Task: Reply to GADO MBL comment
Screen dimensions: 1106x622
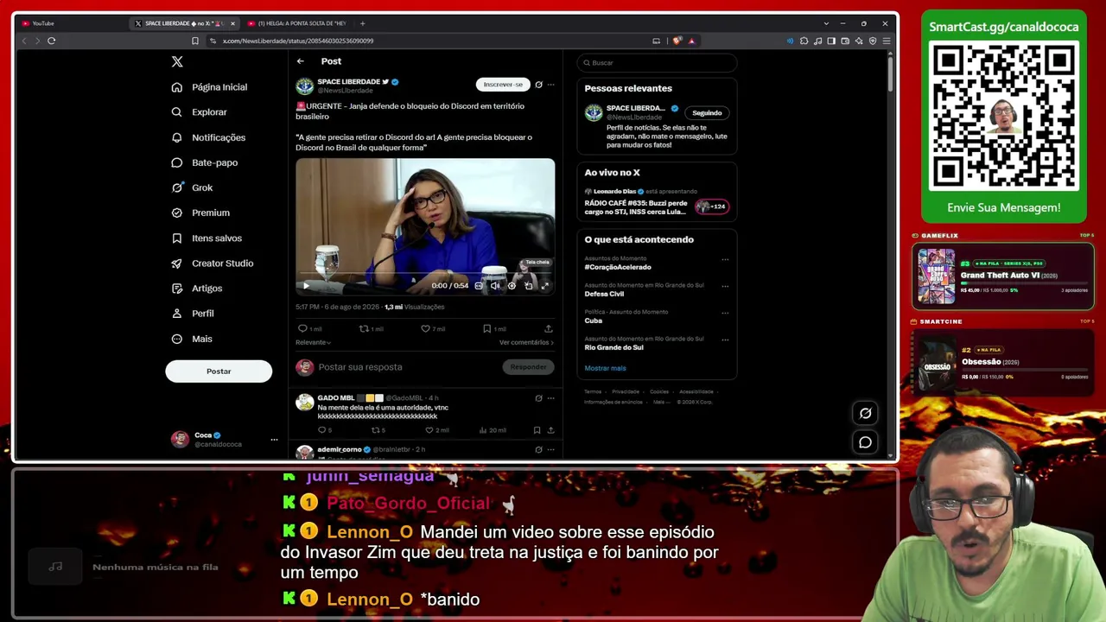Action: tap(324, 430)
